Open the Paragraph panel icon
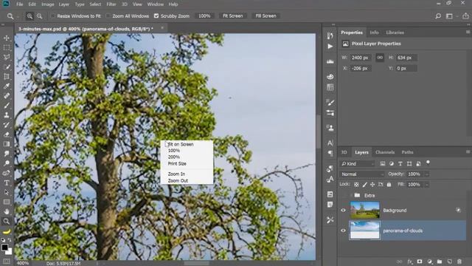 330,153
